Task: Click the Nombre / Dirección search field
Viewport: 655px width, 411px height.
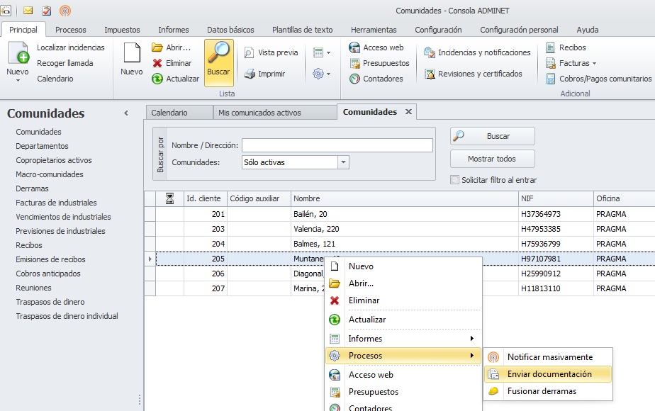Action: (337, 145)
